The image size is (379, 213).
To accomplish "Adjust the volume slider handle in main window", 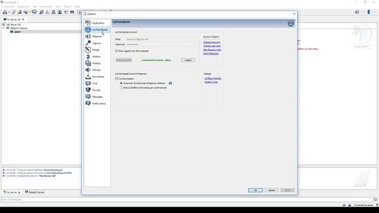I will tap(368, 12).
